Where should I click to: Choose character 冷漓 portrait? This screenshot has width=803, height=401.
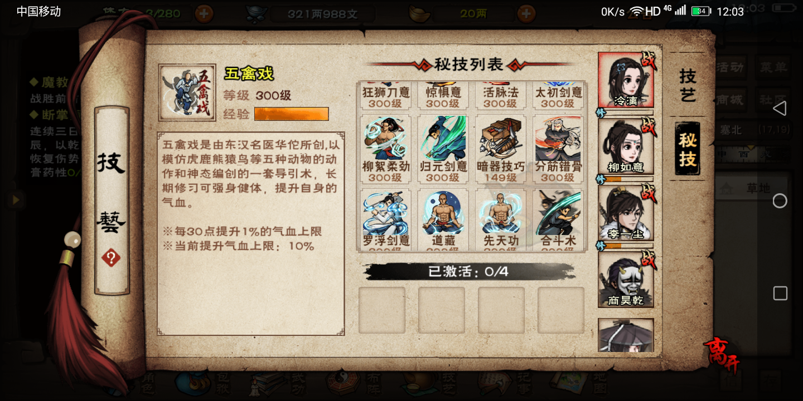tap(626, 80)
